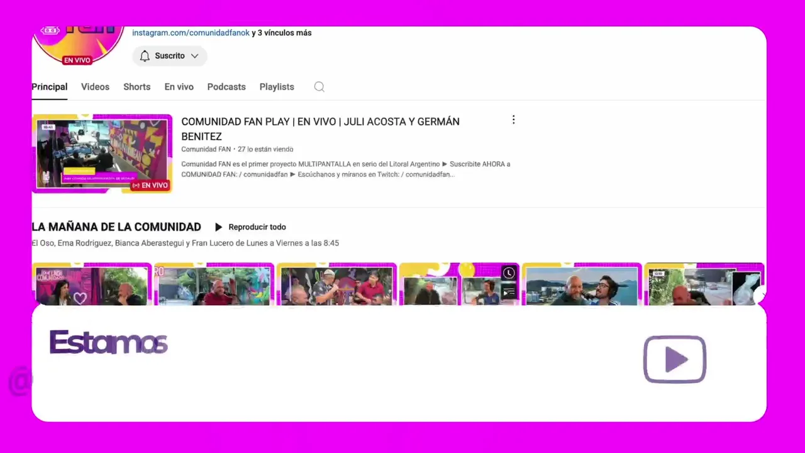Open the En vivo tab
Screen dimensions: 805x453
coord(179,87)
